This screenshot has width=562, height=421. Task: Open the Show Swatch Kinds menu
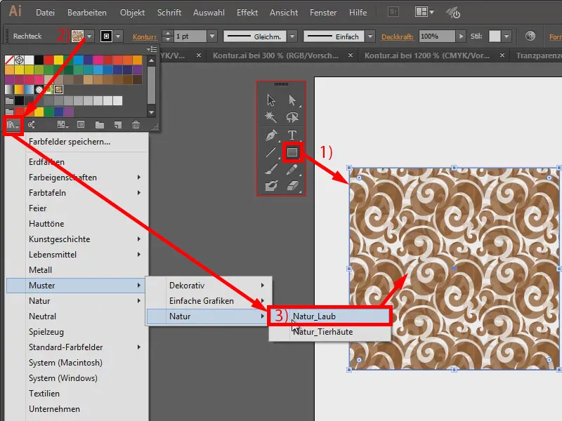(x=63, y=125)
